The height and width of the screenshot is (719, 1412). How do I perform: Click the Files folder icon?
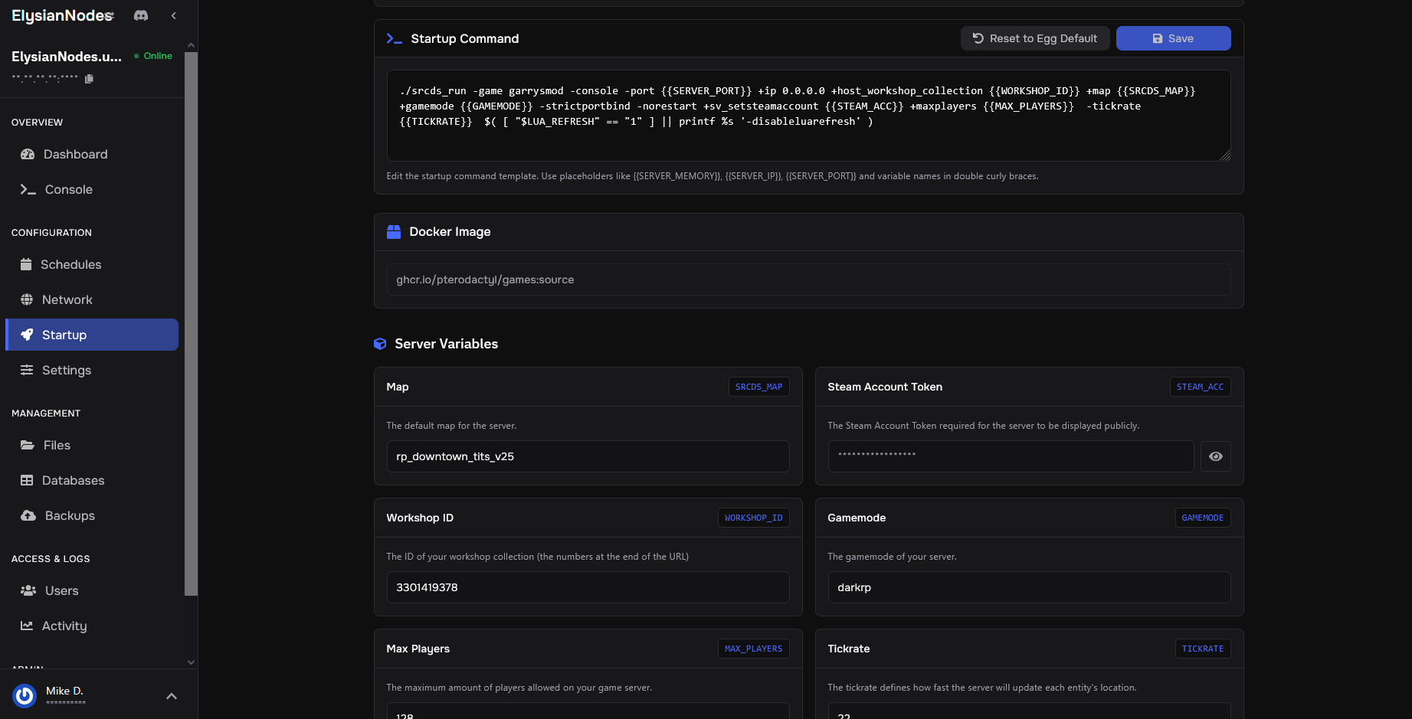pyautogui.click(x=28, y=445)
